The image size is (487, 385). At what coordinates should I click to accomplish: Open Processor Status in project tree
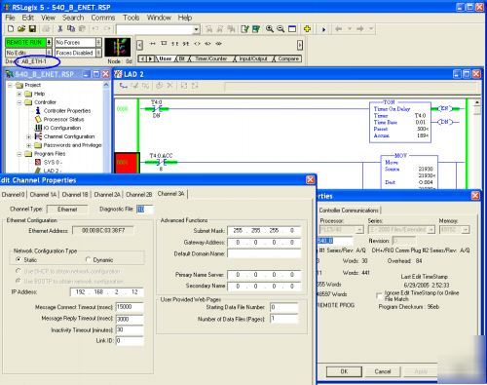point(63,119)
